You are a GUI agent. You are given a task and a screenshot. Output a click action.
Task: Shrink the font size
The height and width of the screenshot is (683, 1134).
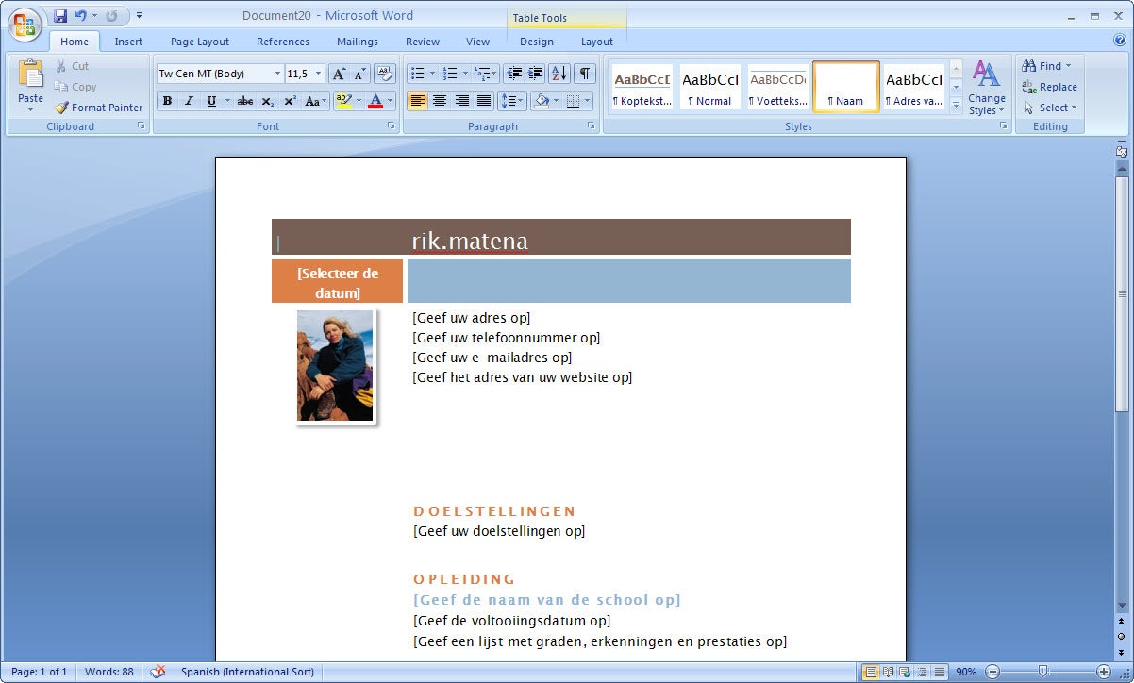pyautogui.click(x=360, y=74)
